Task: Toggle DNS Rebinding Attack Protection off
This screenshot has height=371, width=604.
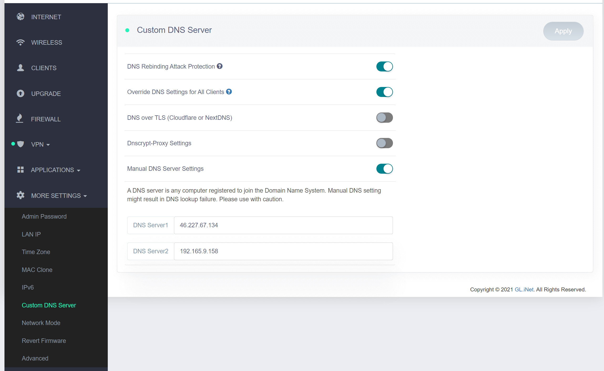Action: (384, 66)
